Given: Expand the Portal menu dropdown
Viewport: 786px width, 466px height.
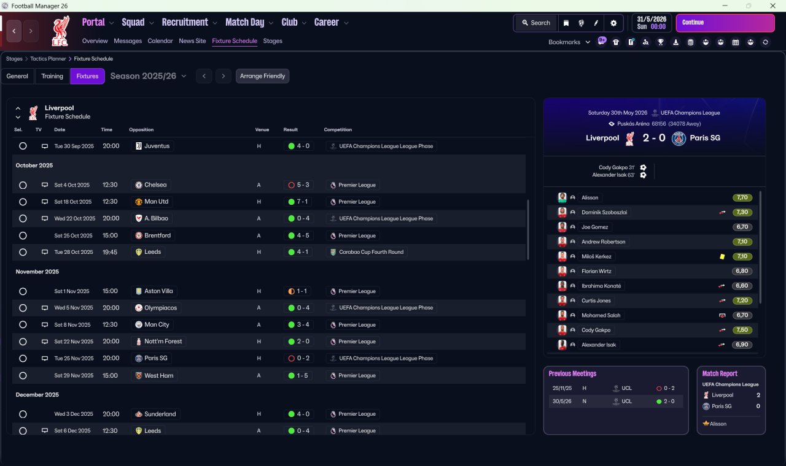Looking at the screenshot, I should point(111,23).
